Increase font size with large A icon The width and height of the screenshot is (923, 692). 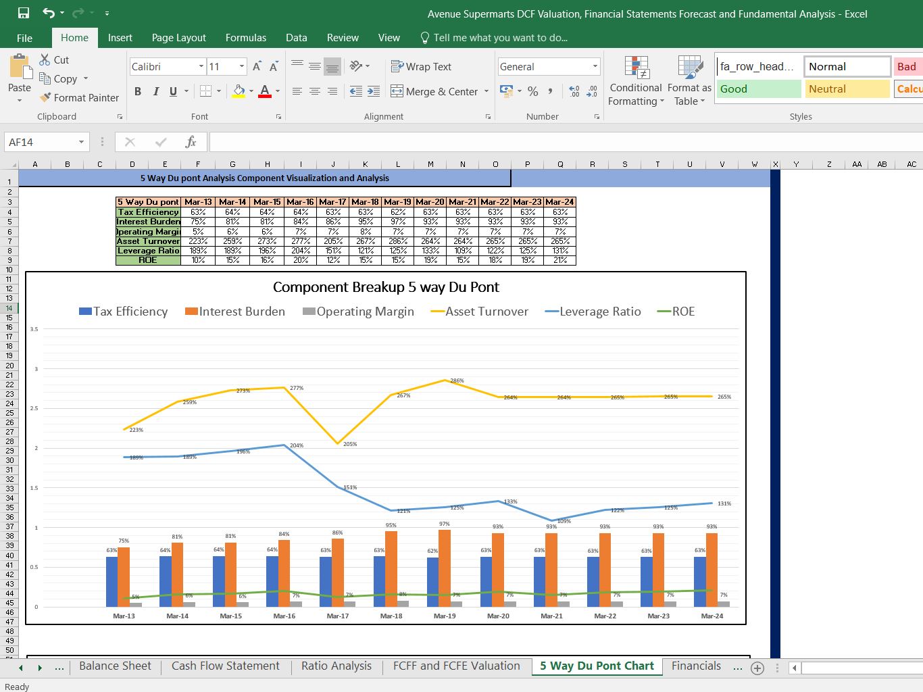pyautogui.click(x=257, y=66)
